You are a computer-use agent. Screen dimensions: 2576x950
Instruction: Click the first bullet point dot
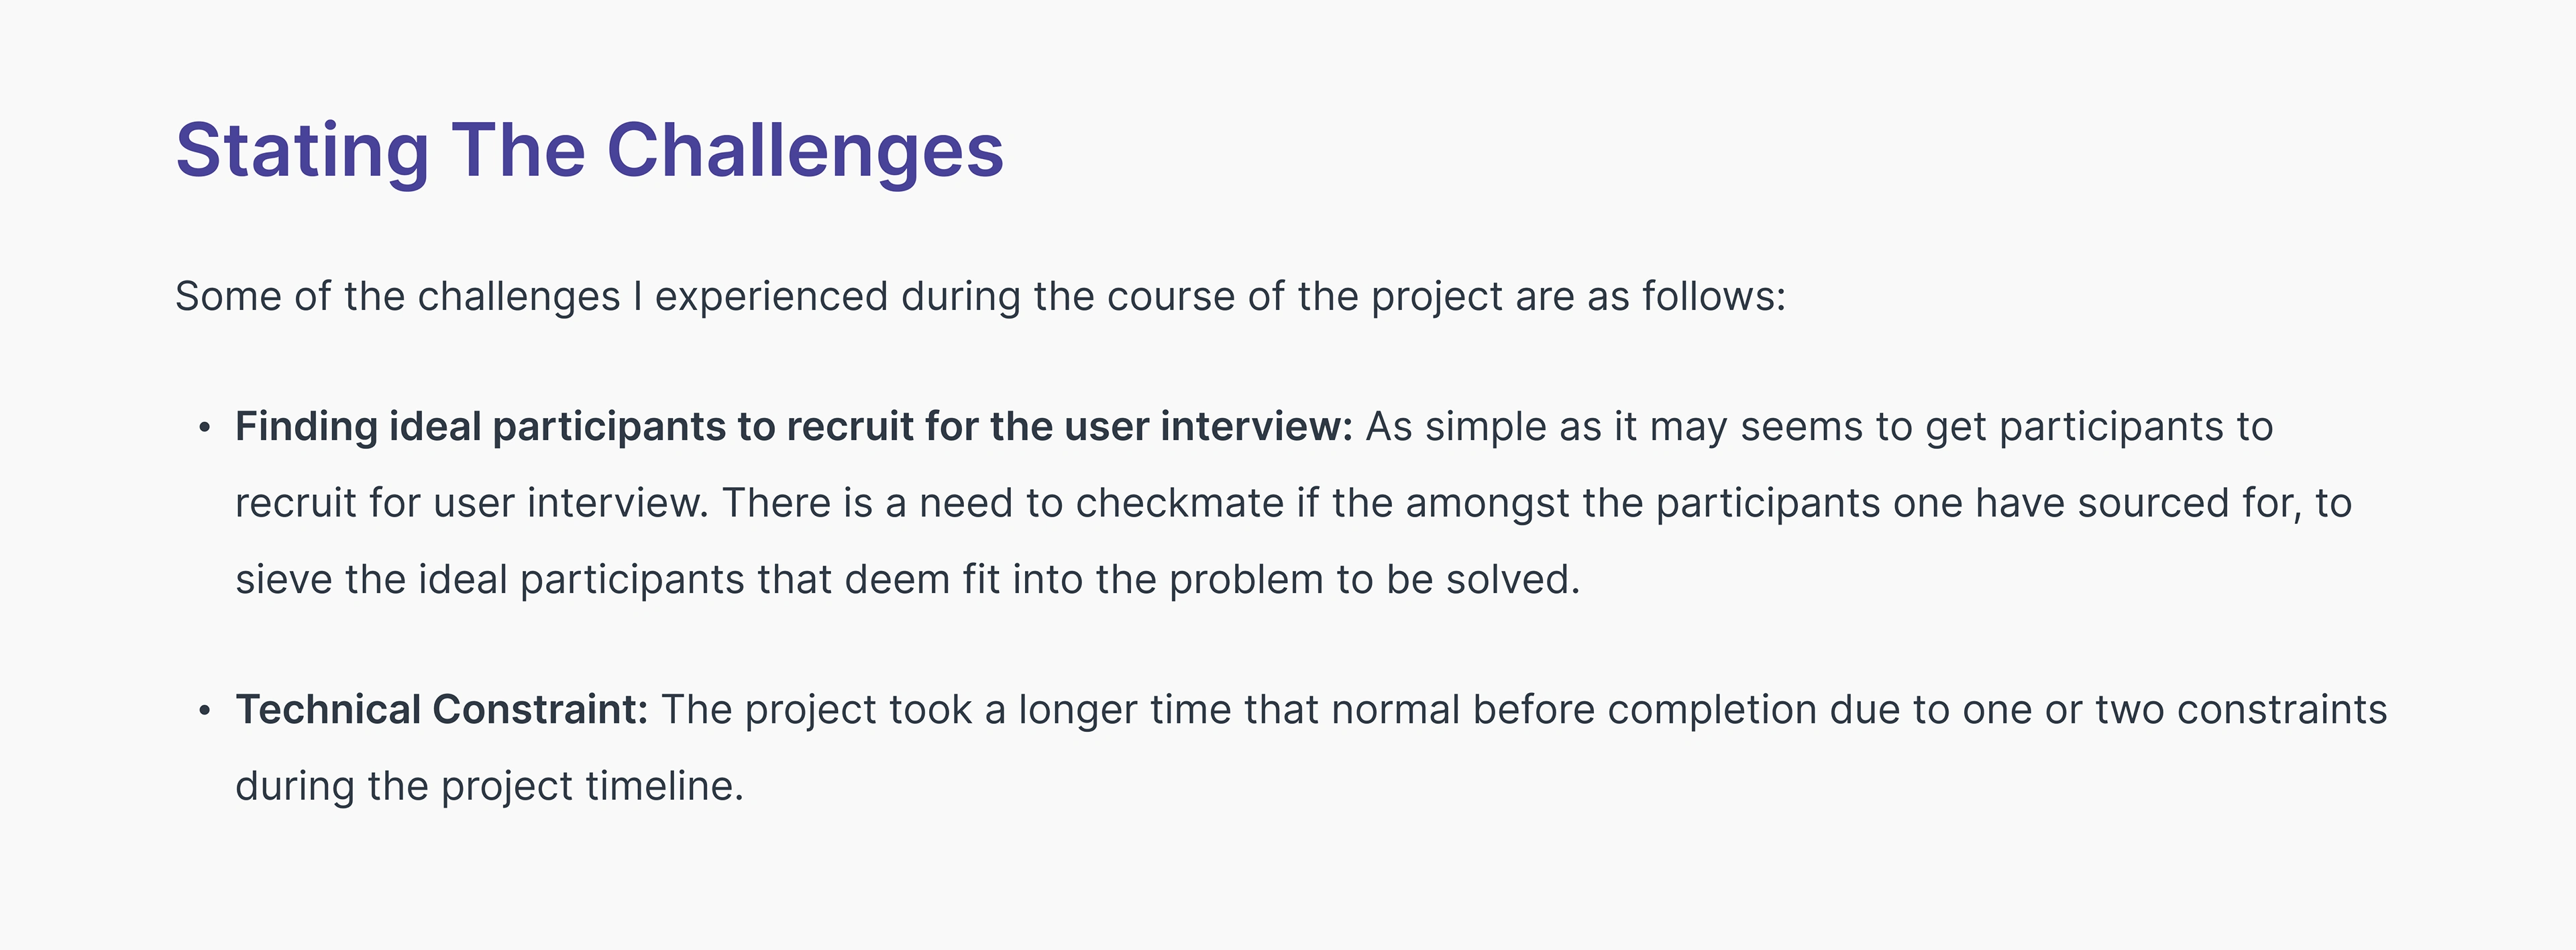(x=205, y=428)
